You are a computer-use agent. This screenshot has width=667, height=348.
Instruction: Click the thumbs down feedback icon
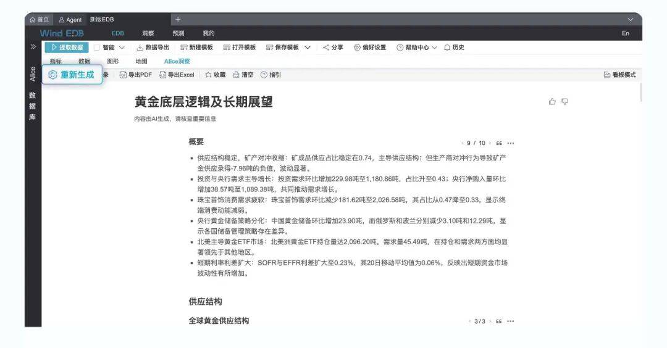point(564,102)
